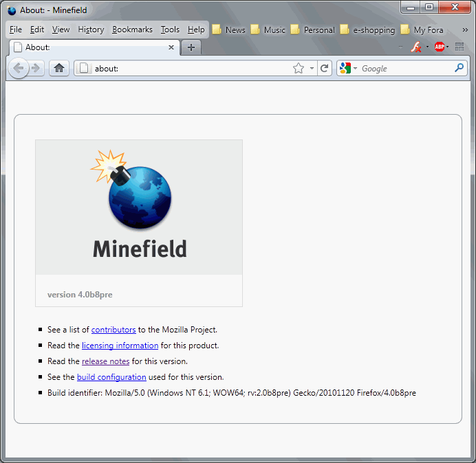This screenshot has width=476, height=463.
Task: Open the Bookmarks menu
Action: tap(132, 30)
